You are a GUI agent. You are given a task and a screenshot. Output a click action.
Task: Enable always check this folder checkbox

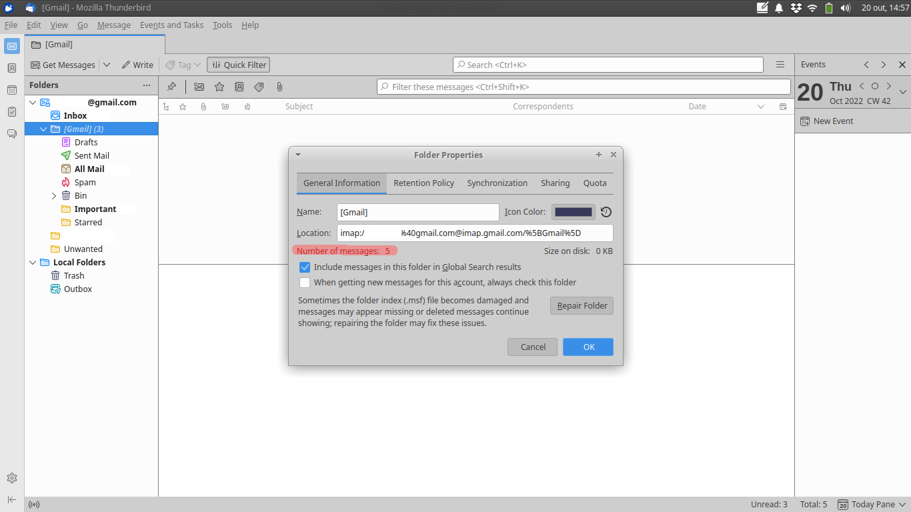click(x=305, y=283)
